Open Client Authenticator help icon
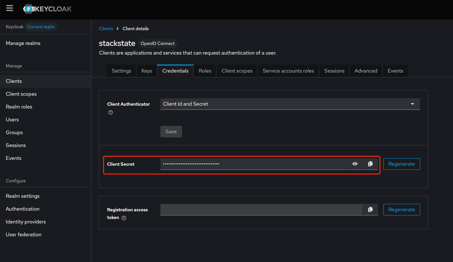453x262 pixels. (111, 112)
